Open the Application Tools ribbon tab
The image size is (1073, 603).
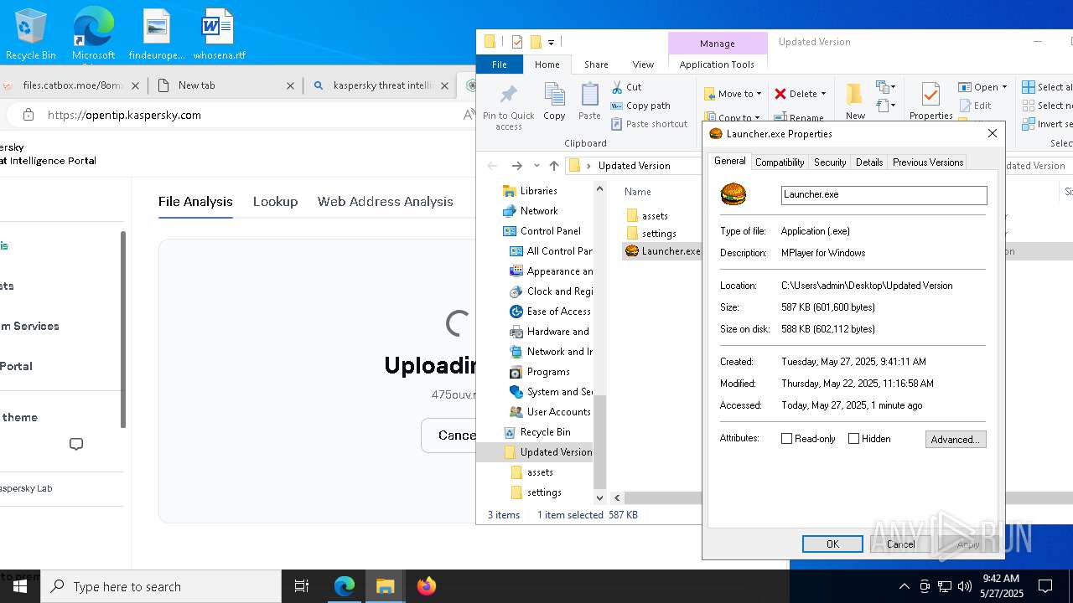click(x=717, y=64)
